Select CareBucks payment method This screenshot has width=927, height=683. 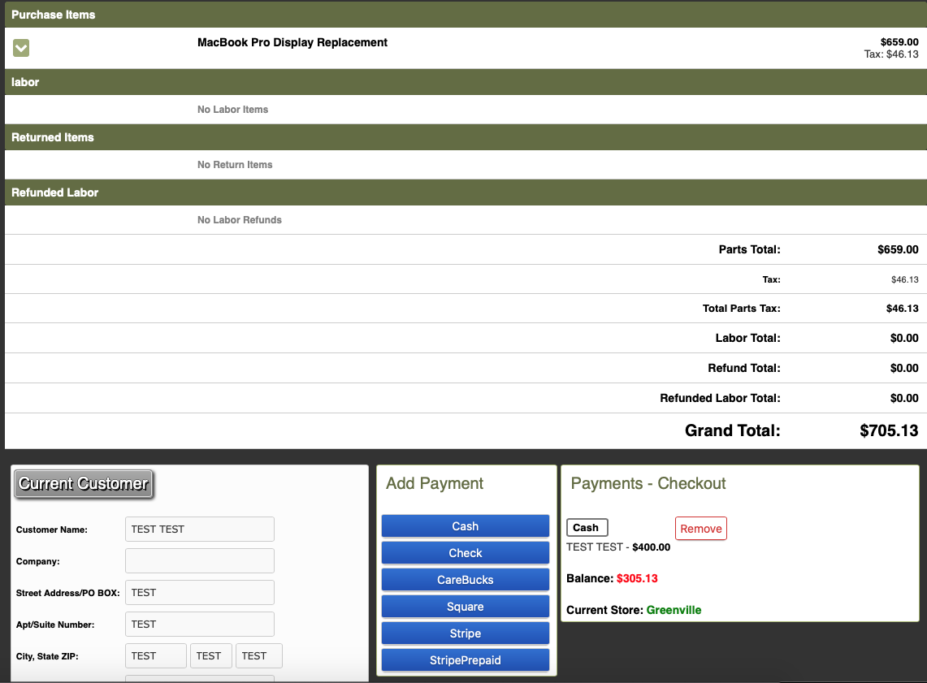coord(465,580)
